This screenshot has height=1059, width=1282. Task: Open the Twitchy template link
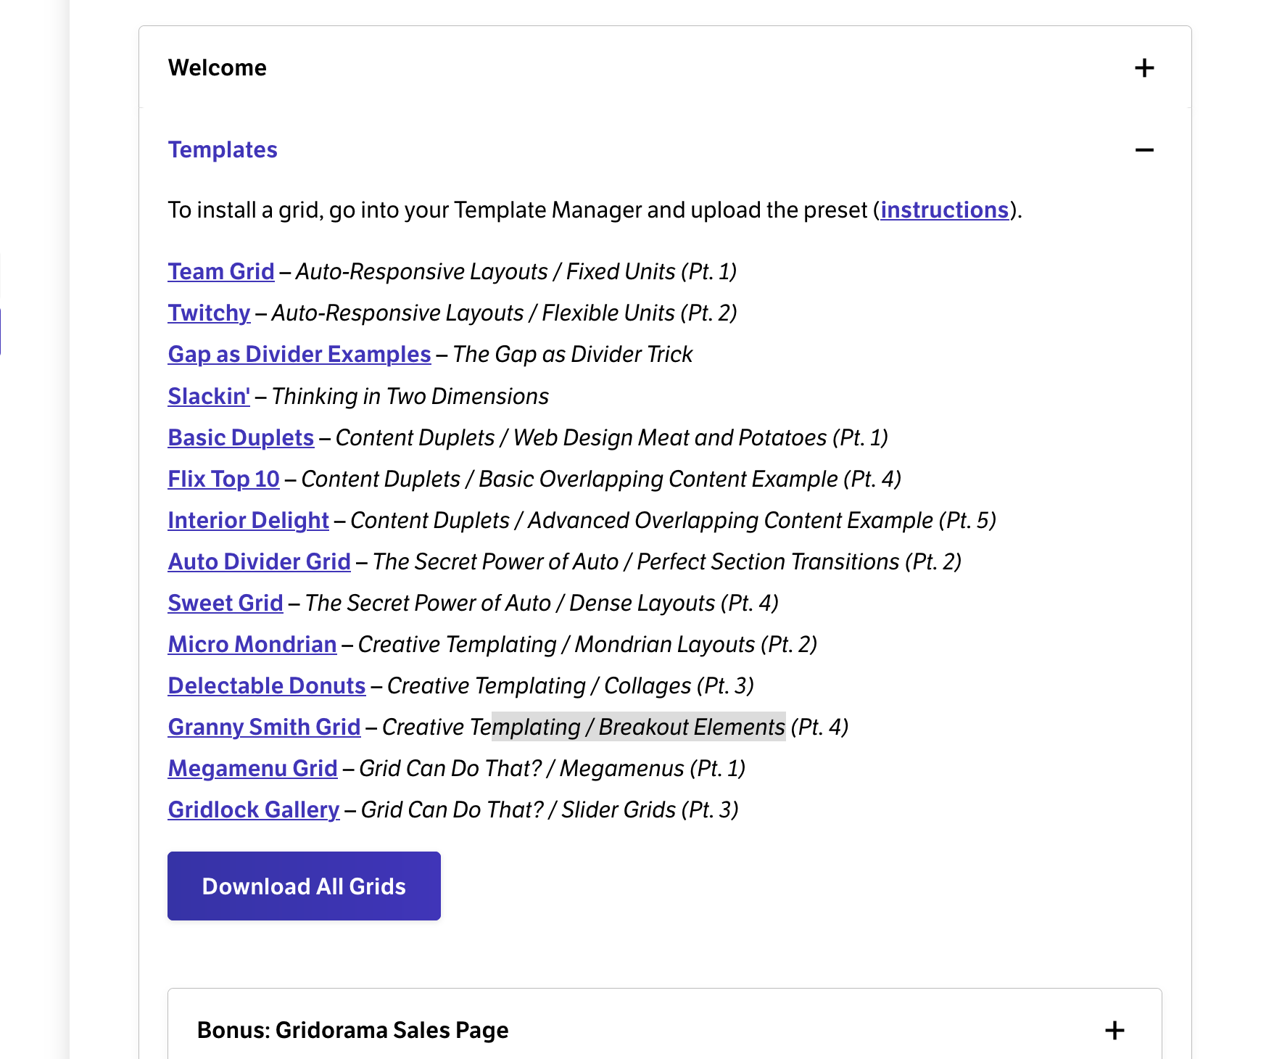click(x=209, y=313)
